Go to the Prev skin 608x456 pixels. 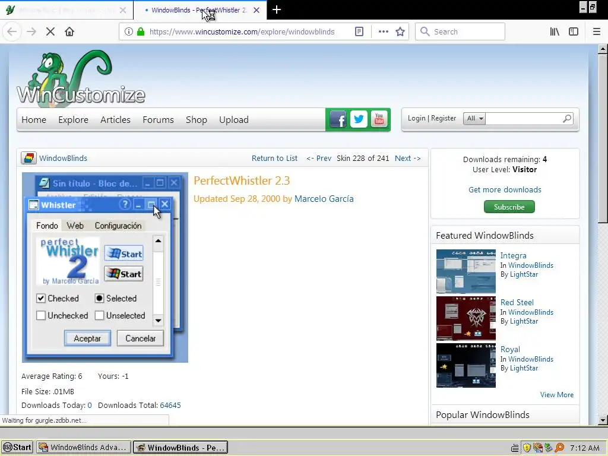click(319, 158)
